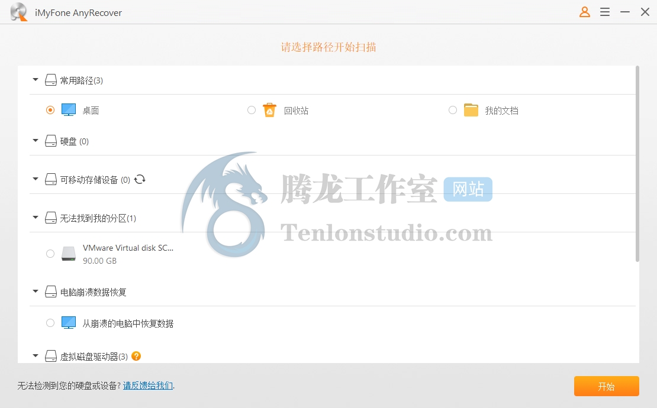The image size is (657, 408).
Task: Click the 从崩溃的电脑中恢复数据 label
Action: point(128,323)
